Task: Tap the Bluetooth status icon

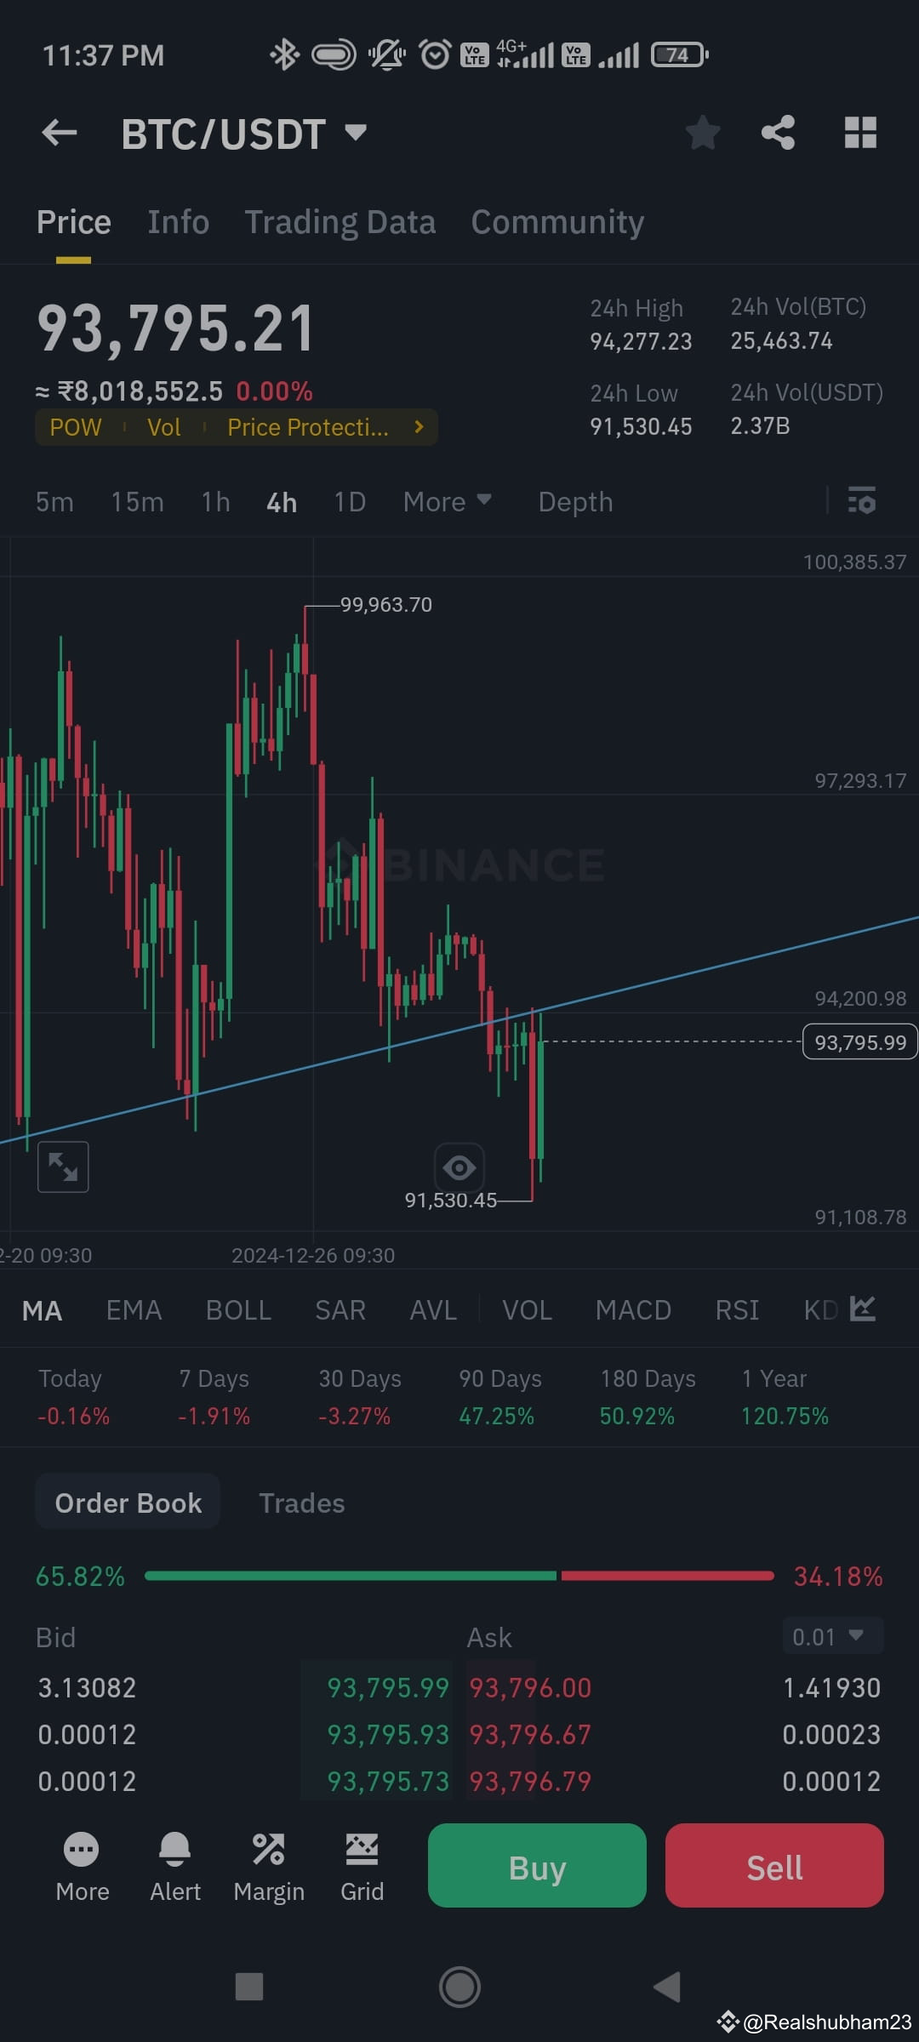Action: point(284,55)
